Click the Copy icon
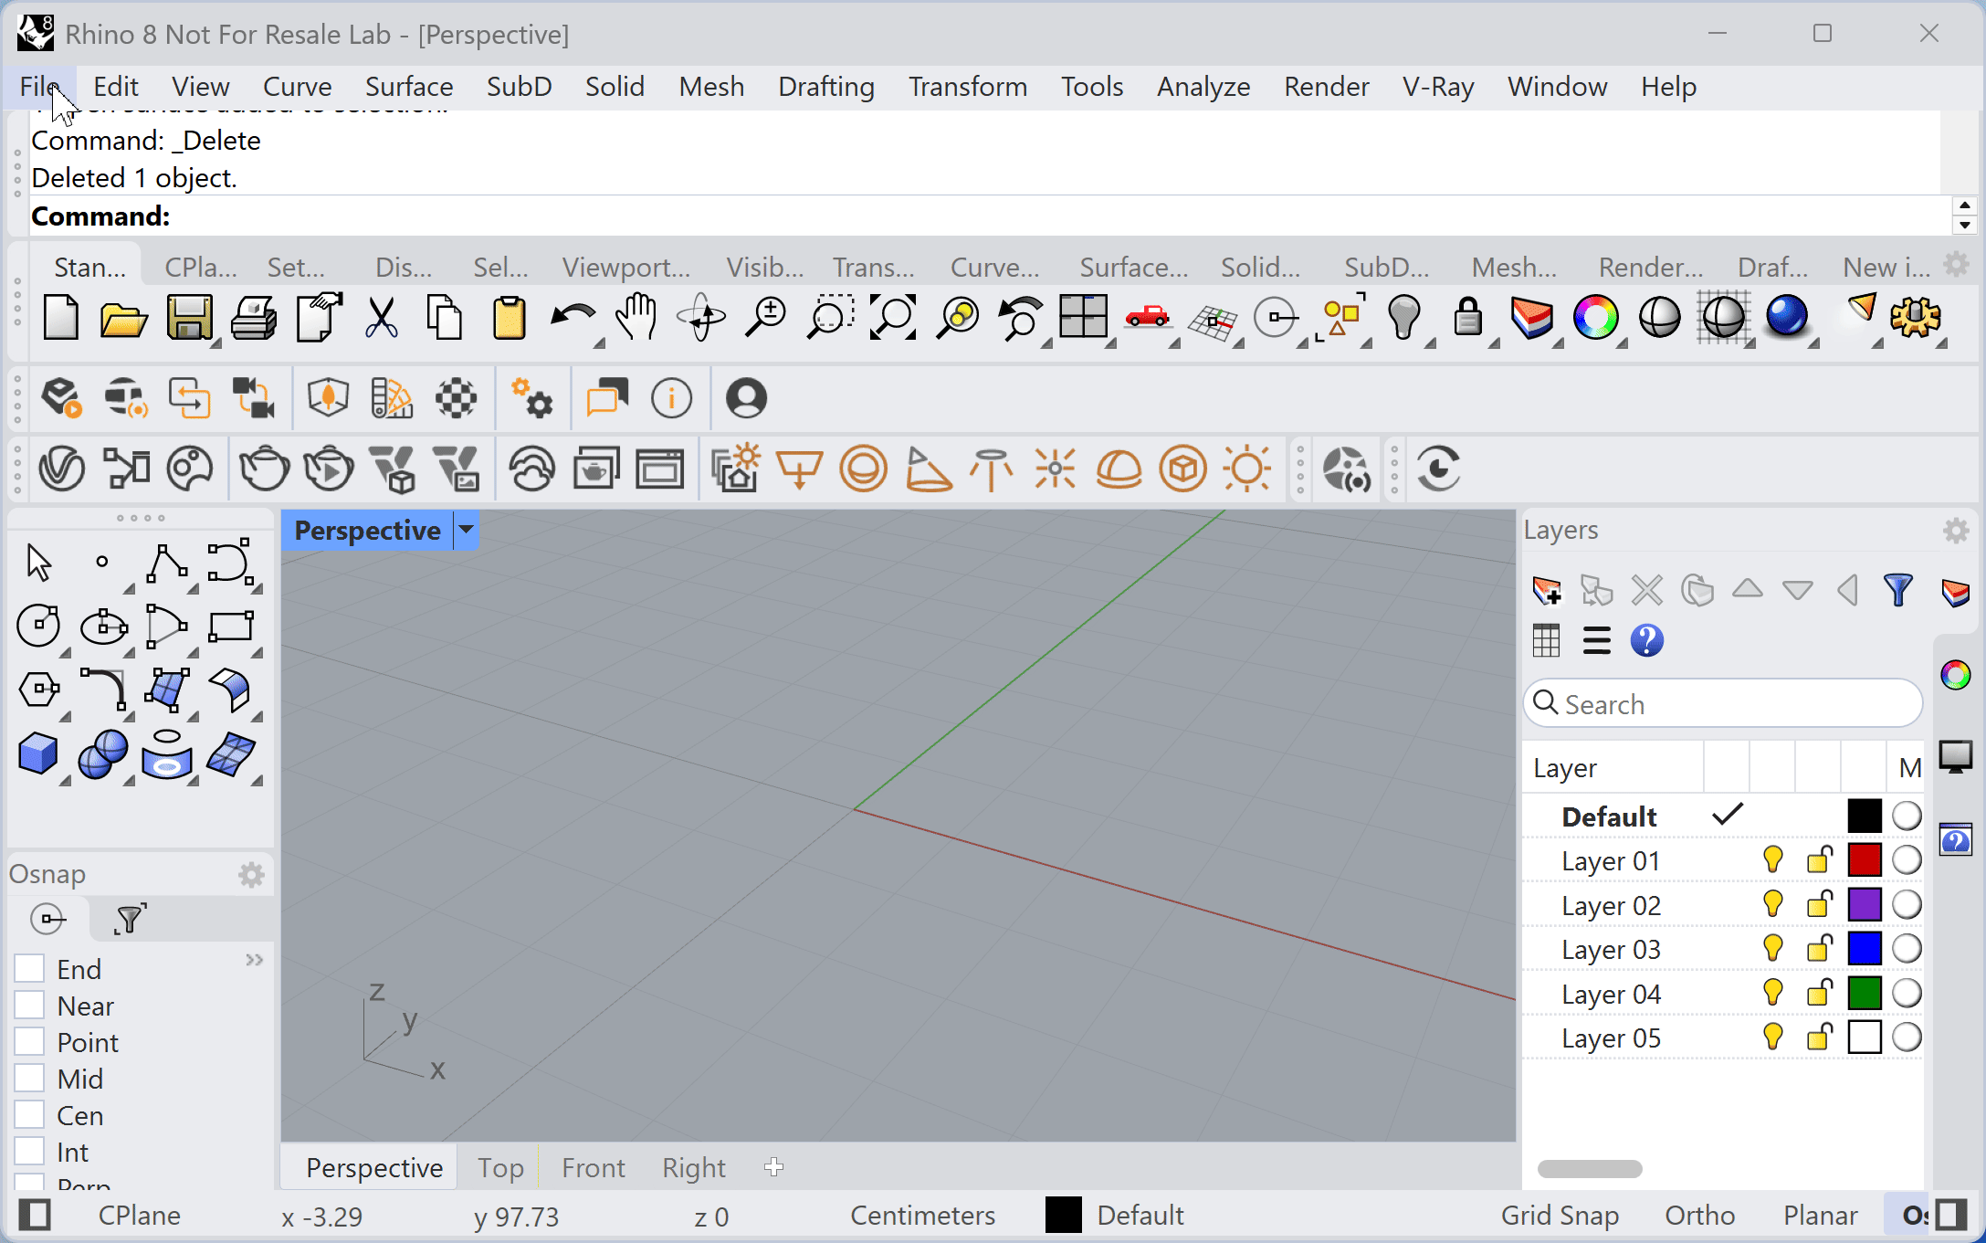 445,319
